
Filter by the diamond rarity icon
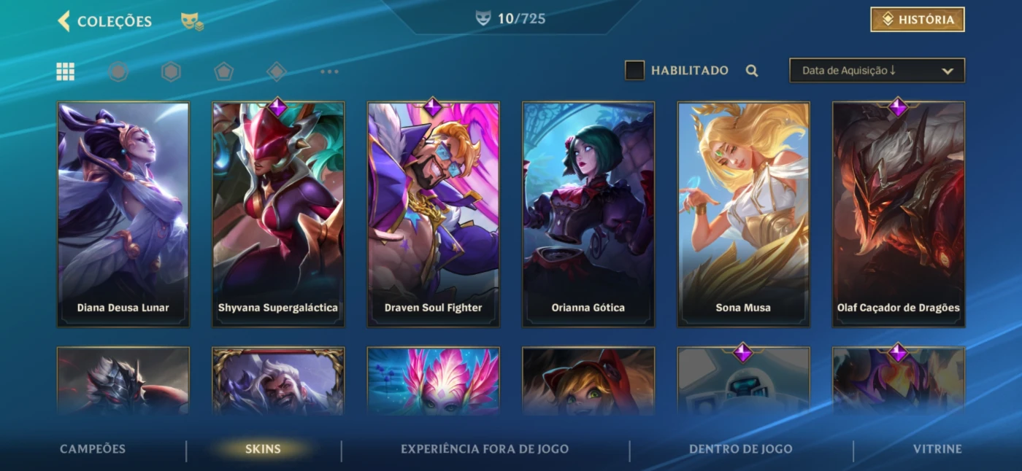coord(276,71)
